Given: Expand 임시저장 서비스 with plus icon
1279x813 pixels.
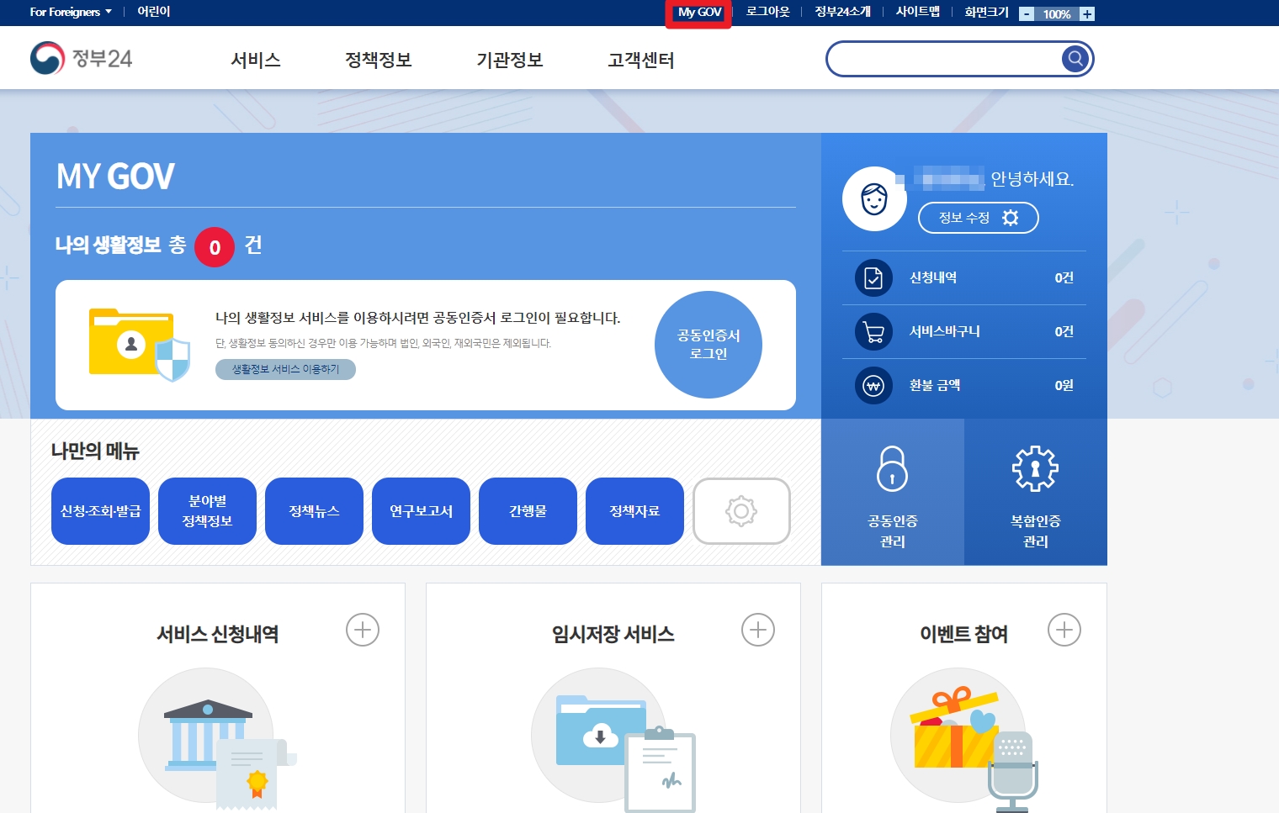Looking at the screenshot, I should tap(758, 630).
